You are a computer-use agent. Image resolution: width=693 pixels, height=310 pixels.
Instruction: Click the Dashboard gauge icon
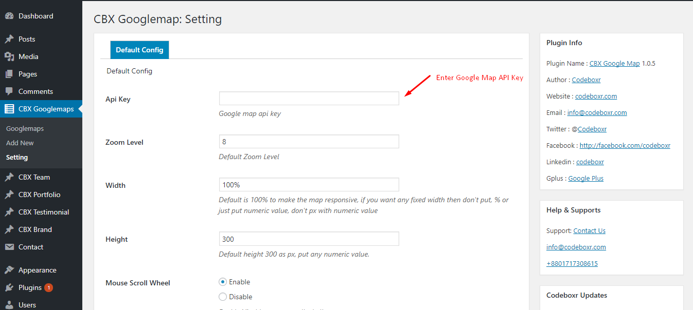point(9,16)
